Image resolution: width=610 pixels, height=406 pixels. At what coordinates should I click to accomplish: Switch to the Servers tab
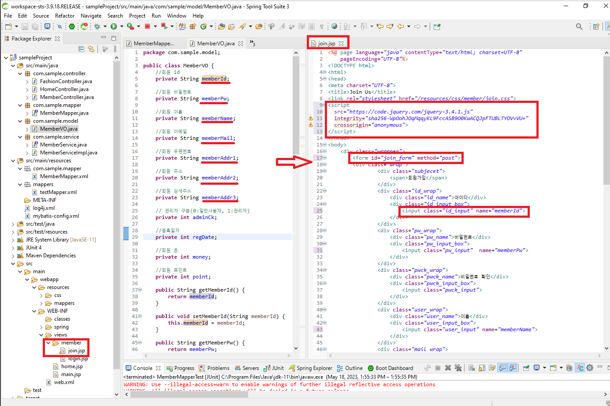pyautogui.click(x=247, y=368)
